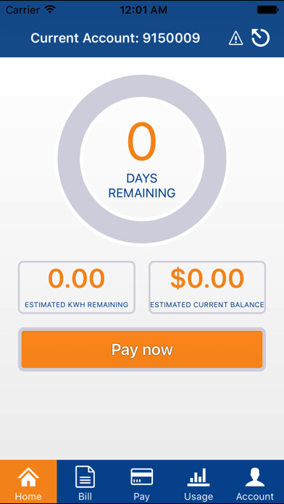The height and width of the screenshot is (504, 284).
Task: Tap the Current Account 9150009 title
Action: 115,38
